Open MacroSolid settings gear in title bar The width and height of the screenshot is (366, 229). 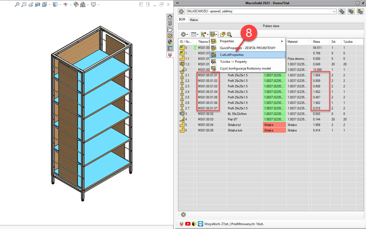coord(358,3)
